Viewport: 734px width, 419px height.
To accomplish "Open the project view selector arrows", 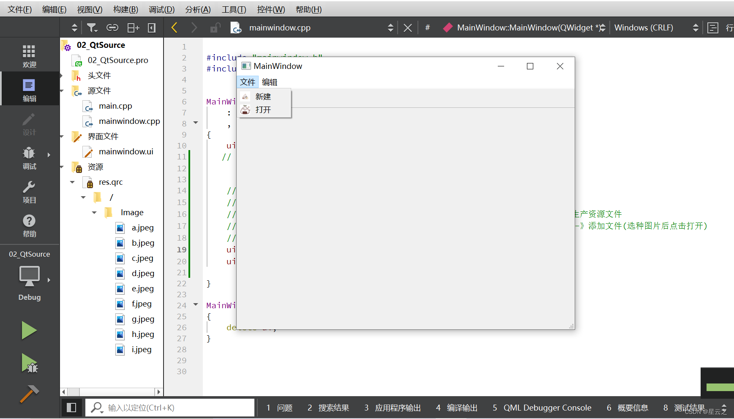I will (x=74, y=28).
